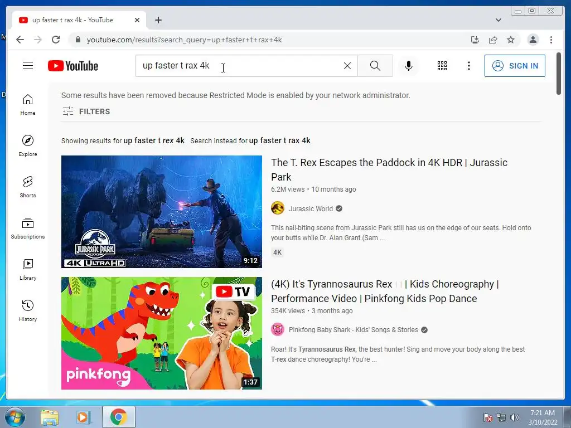Click the Jurassic Park video description snippet

(x=401, y=232)
